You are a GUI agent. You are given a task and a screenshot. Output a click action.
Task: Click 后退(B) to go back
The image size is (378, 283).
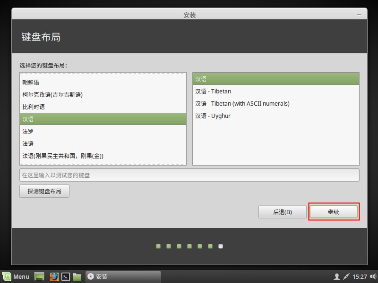tap(282, 211)
